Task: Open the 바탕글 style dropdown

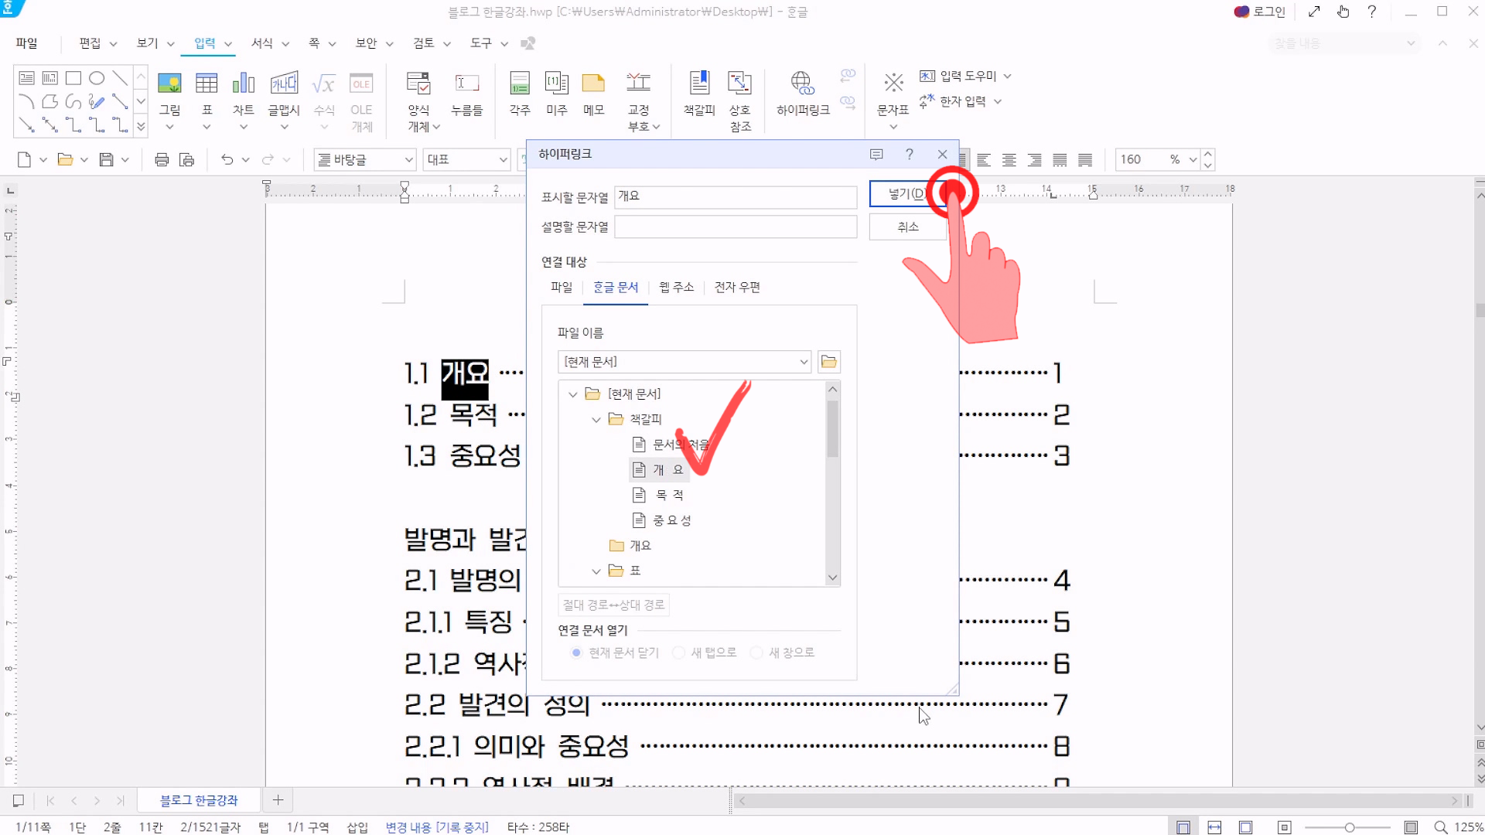Action: point(409,160)
